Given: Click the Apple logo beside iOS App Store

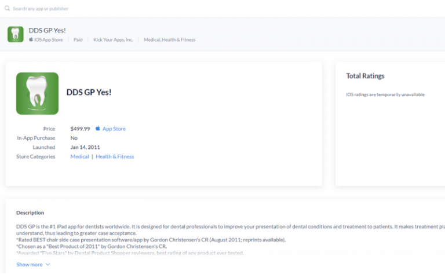Looking at the screenshot, I should click(31, 40).
